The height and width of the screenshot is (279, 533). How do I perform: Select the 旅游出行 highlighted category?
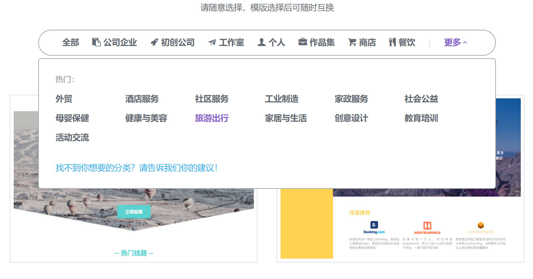211,118
